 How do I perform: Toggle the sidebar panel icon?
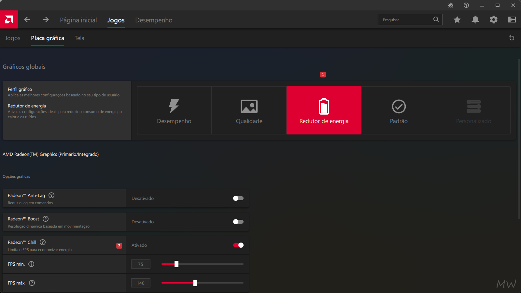(x=512, y=20)
